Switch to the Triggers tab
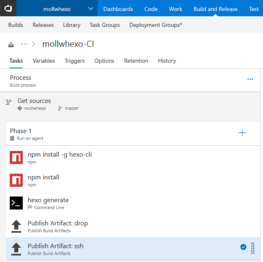Viewport: 263px width, 262px height. click(75, 61)
